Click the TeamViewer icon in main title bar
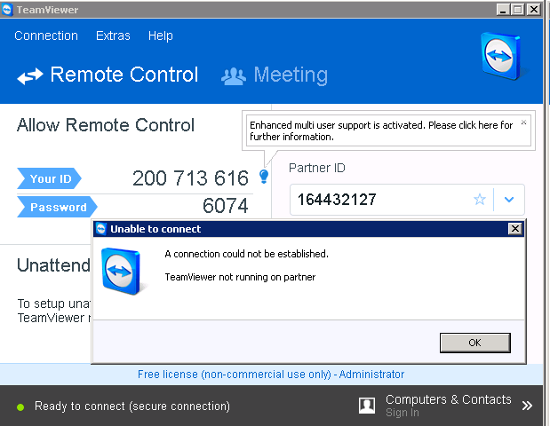Image resolution: width=550 pixels, height=426 pixels. pyautogui.click(x=7, y=10)
